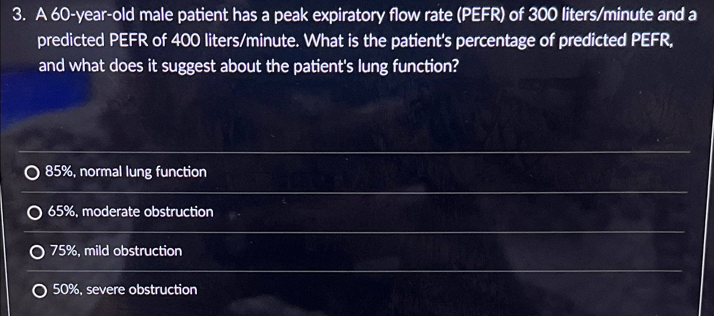The image size is (714, 316).
Task: Select the "75%, mild obstruction" radio button
Action: point(37,252)
